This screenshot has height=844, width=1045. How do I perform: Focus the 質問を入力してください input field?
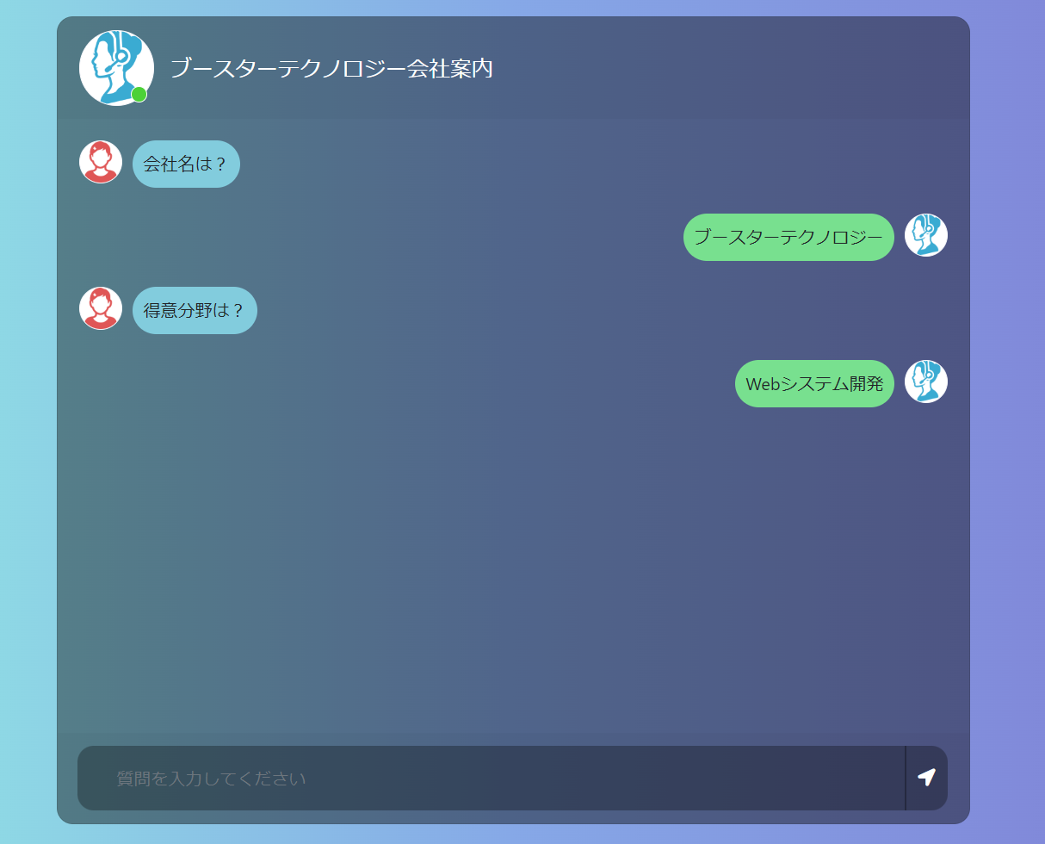(x=492, y=778)
